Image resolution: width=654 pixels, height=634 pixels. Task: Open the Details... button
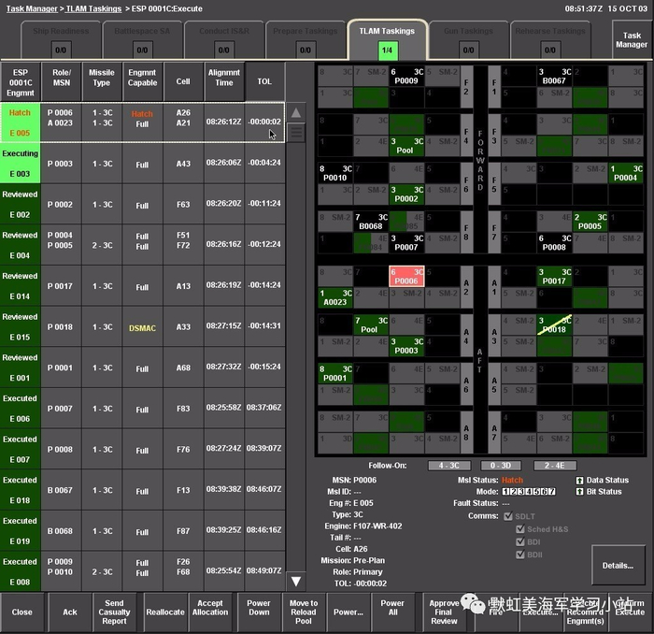(x=618, y=566)
